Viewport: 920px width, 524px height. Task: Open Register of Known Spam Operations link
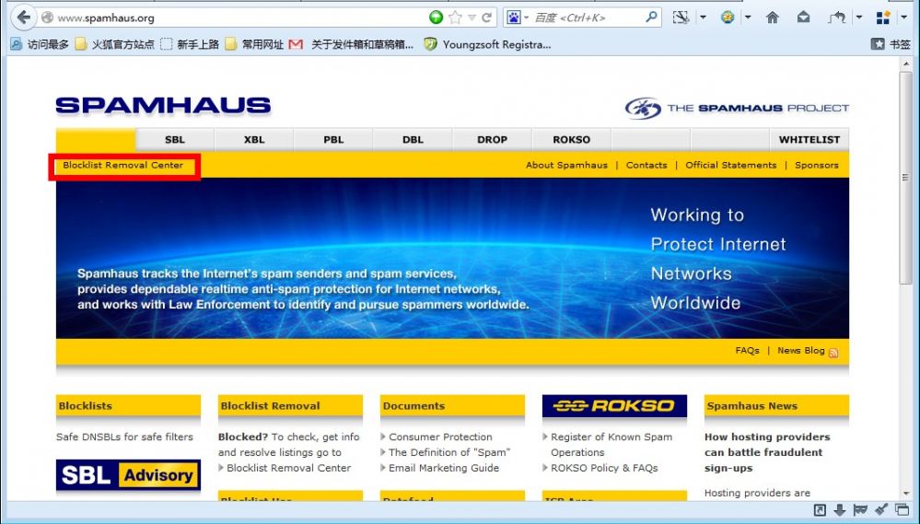[611, 444]
